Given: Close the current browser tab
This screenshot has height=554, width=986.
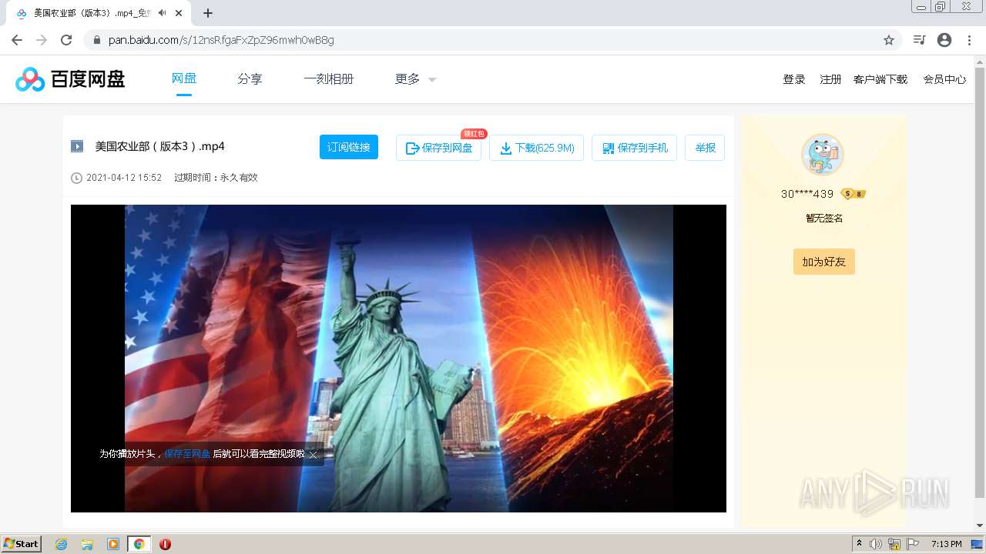Looking at the screenshot, I should [178, 13].
